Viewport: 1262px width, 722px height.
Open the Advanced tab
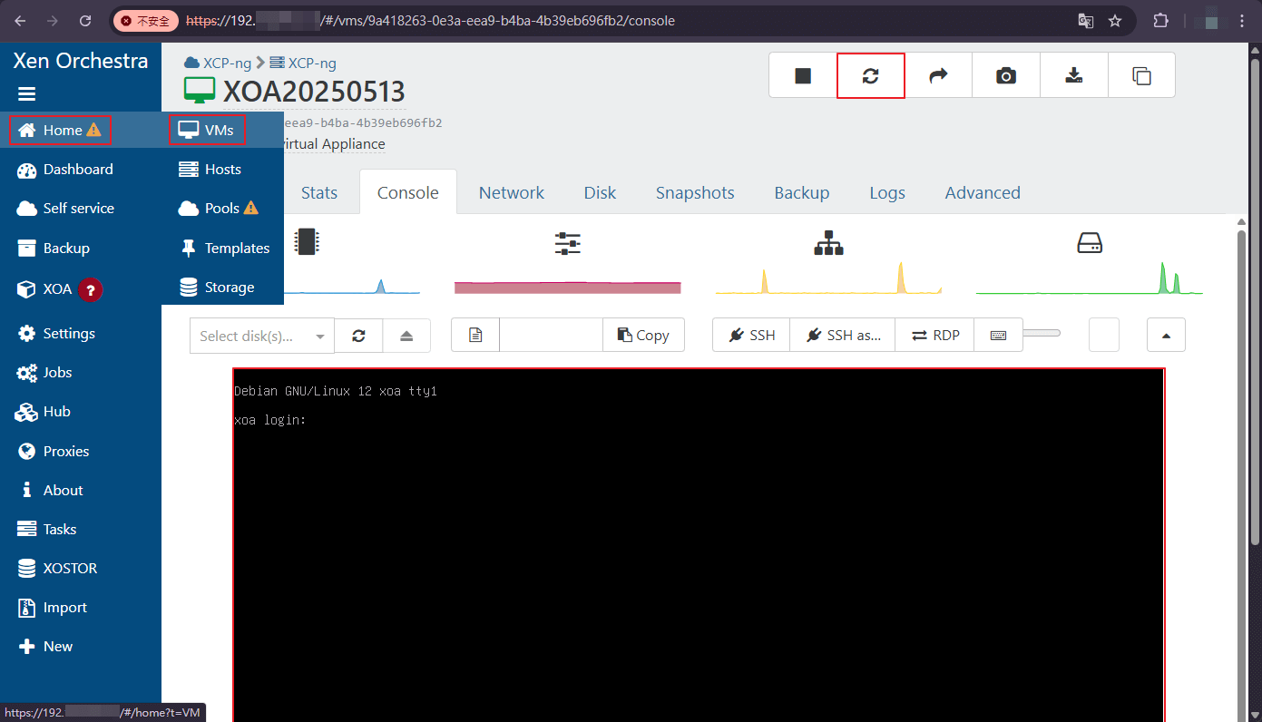(x=983, y=192)
